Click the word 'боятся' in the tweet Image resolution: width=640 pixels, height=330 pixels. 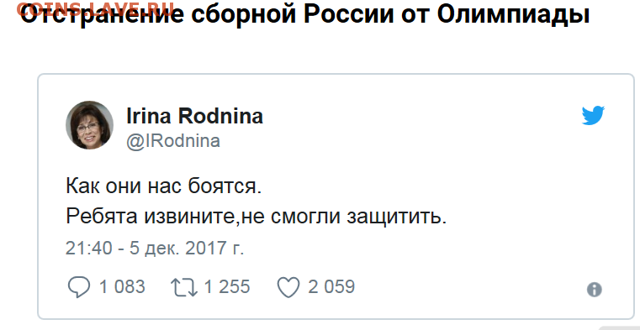click(224, 188)
